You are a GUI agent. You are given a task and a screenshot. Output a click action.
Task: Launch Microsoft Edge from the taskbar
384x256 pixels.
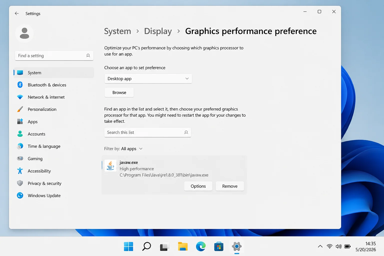[201, 246]
